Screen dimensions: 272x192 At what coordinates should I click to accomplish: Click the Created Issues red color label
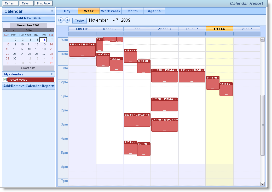[x=31, y=80]
